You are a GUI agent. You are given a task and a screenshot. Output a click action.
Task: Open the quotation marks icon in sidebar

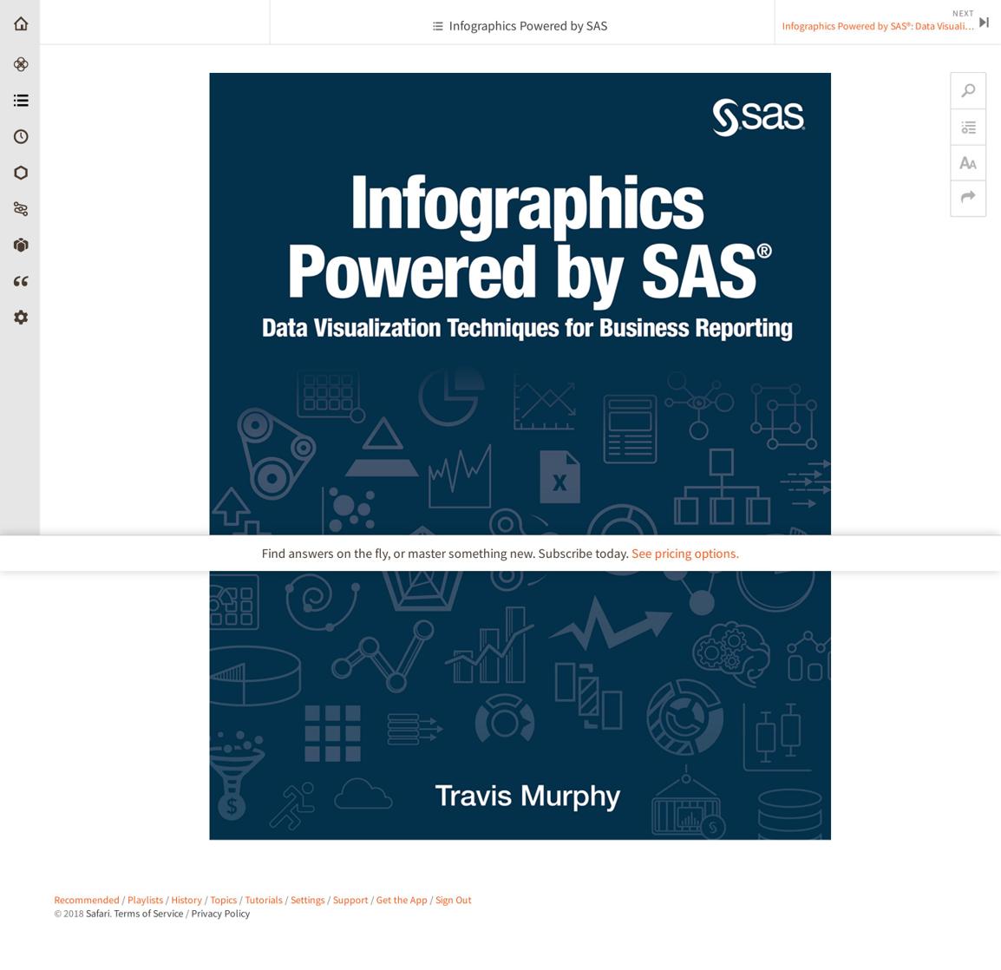coord(21,281)
